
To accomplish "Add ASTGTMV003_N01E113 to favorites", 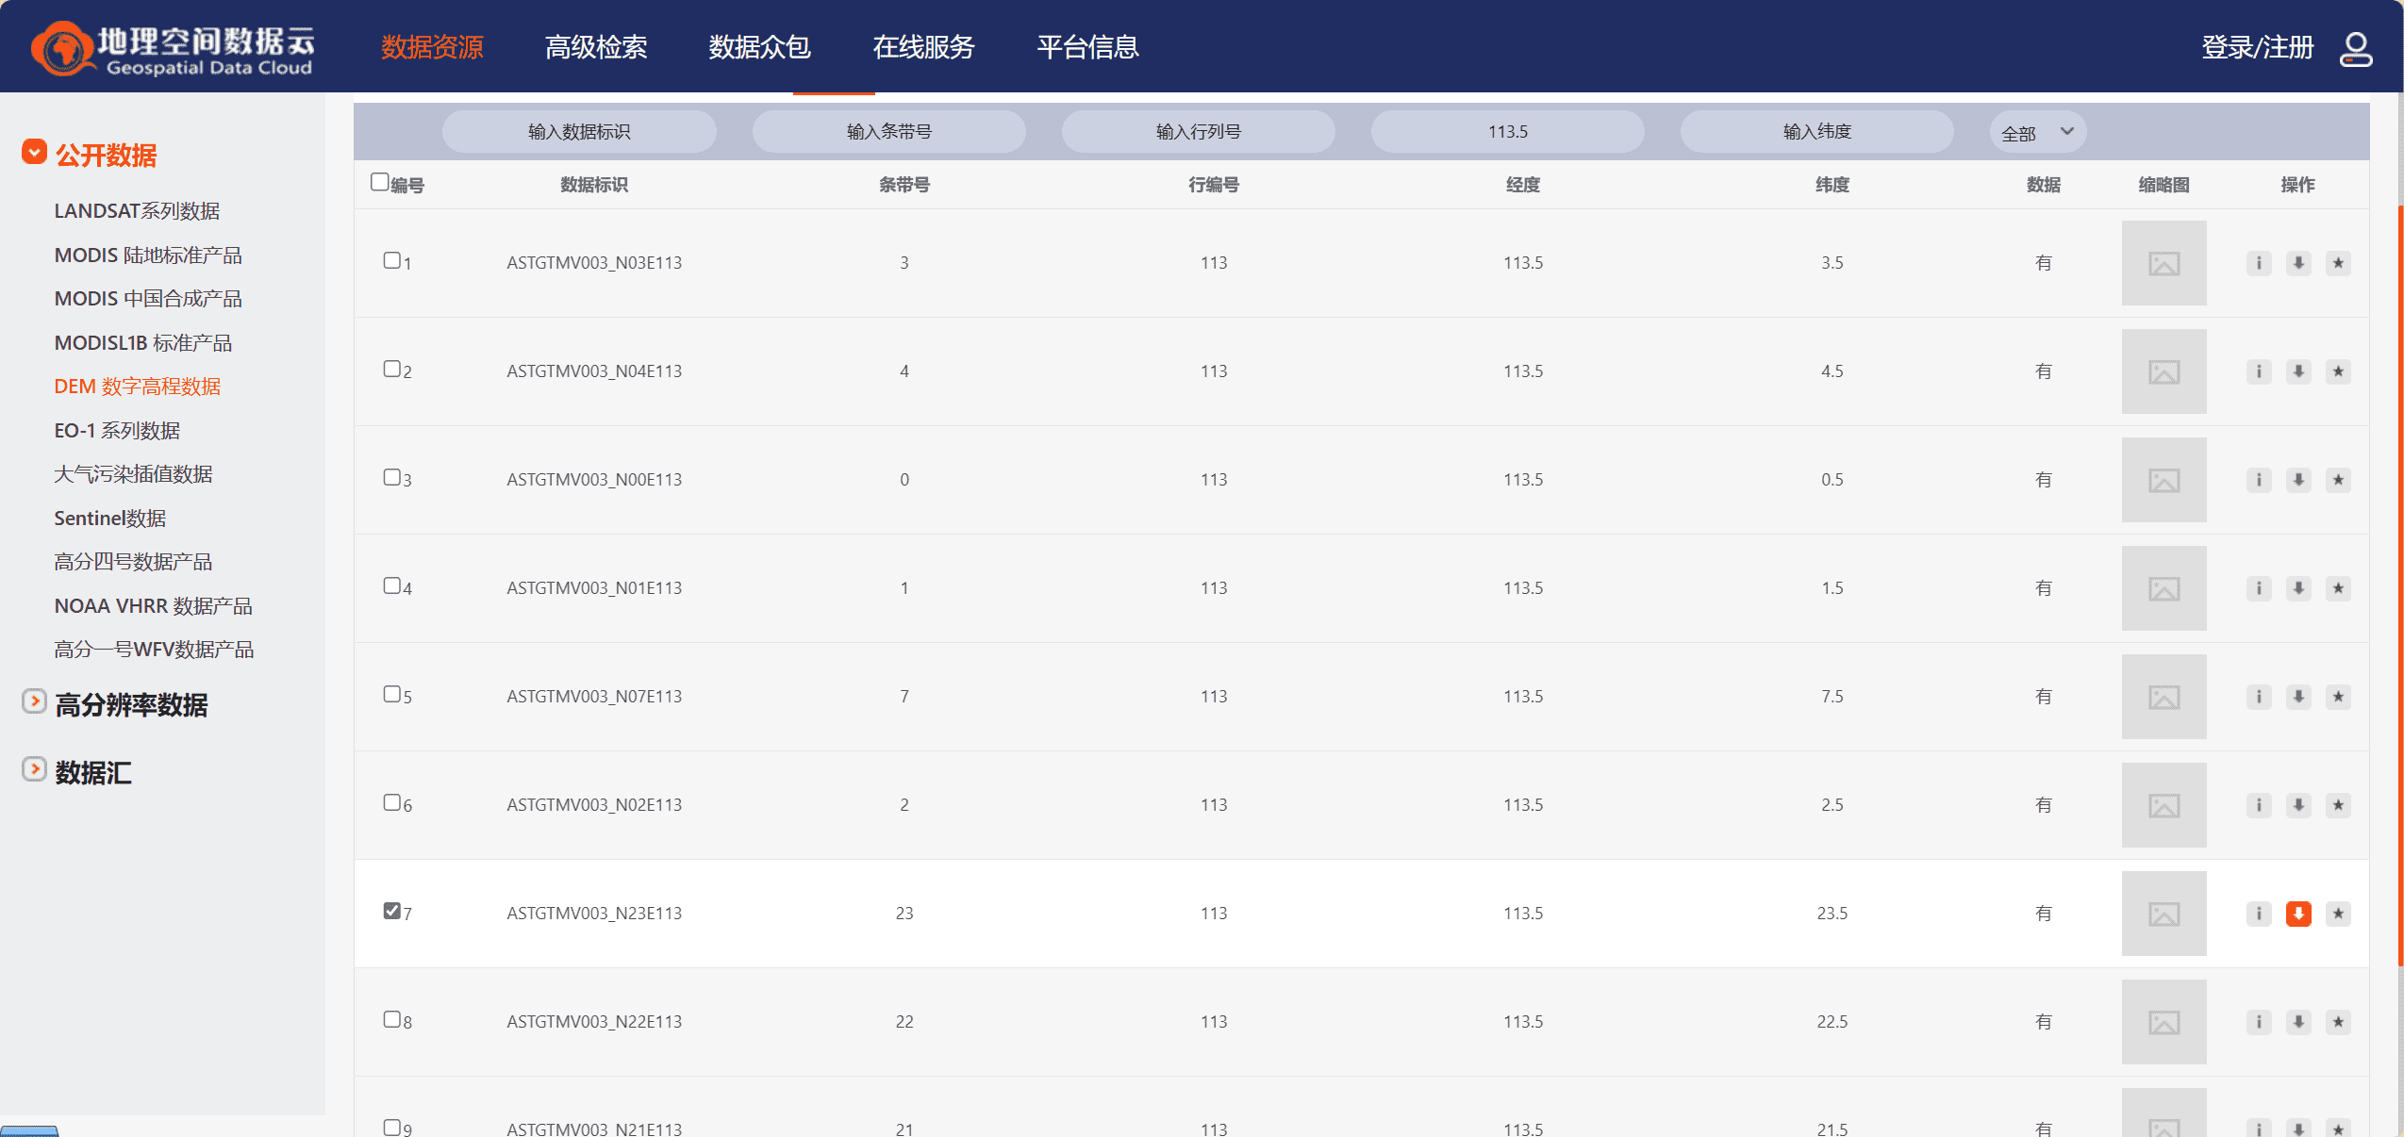I will [x=2338, y=588].
